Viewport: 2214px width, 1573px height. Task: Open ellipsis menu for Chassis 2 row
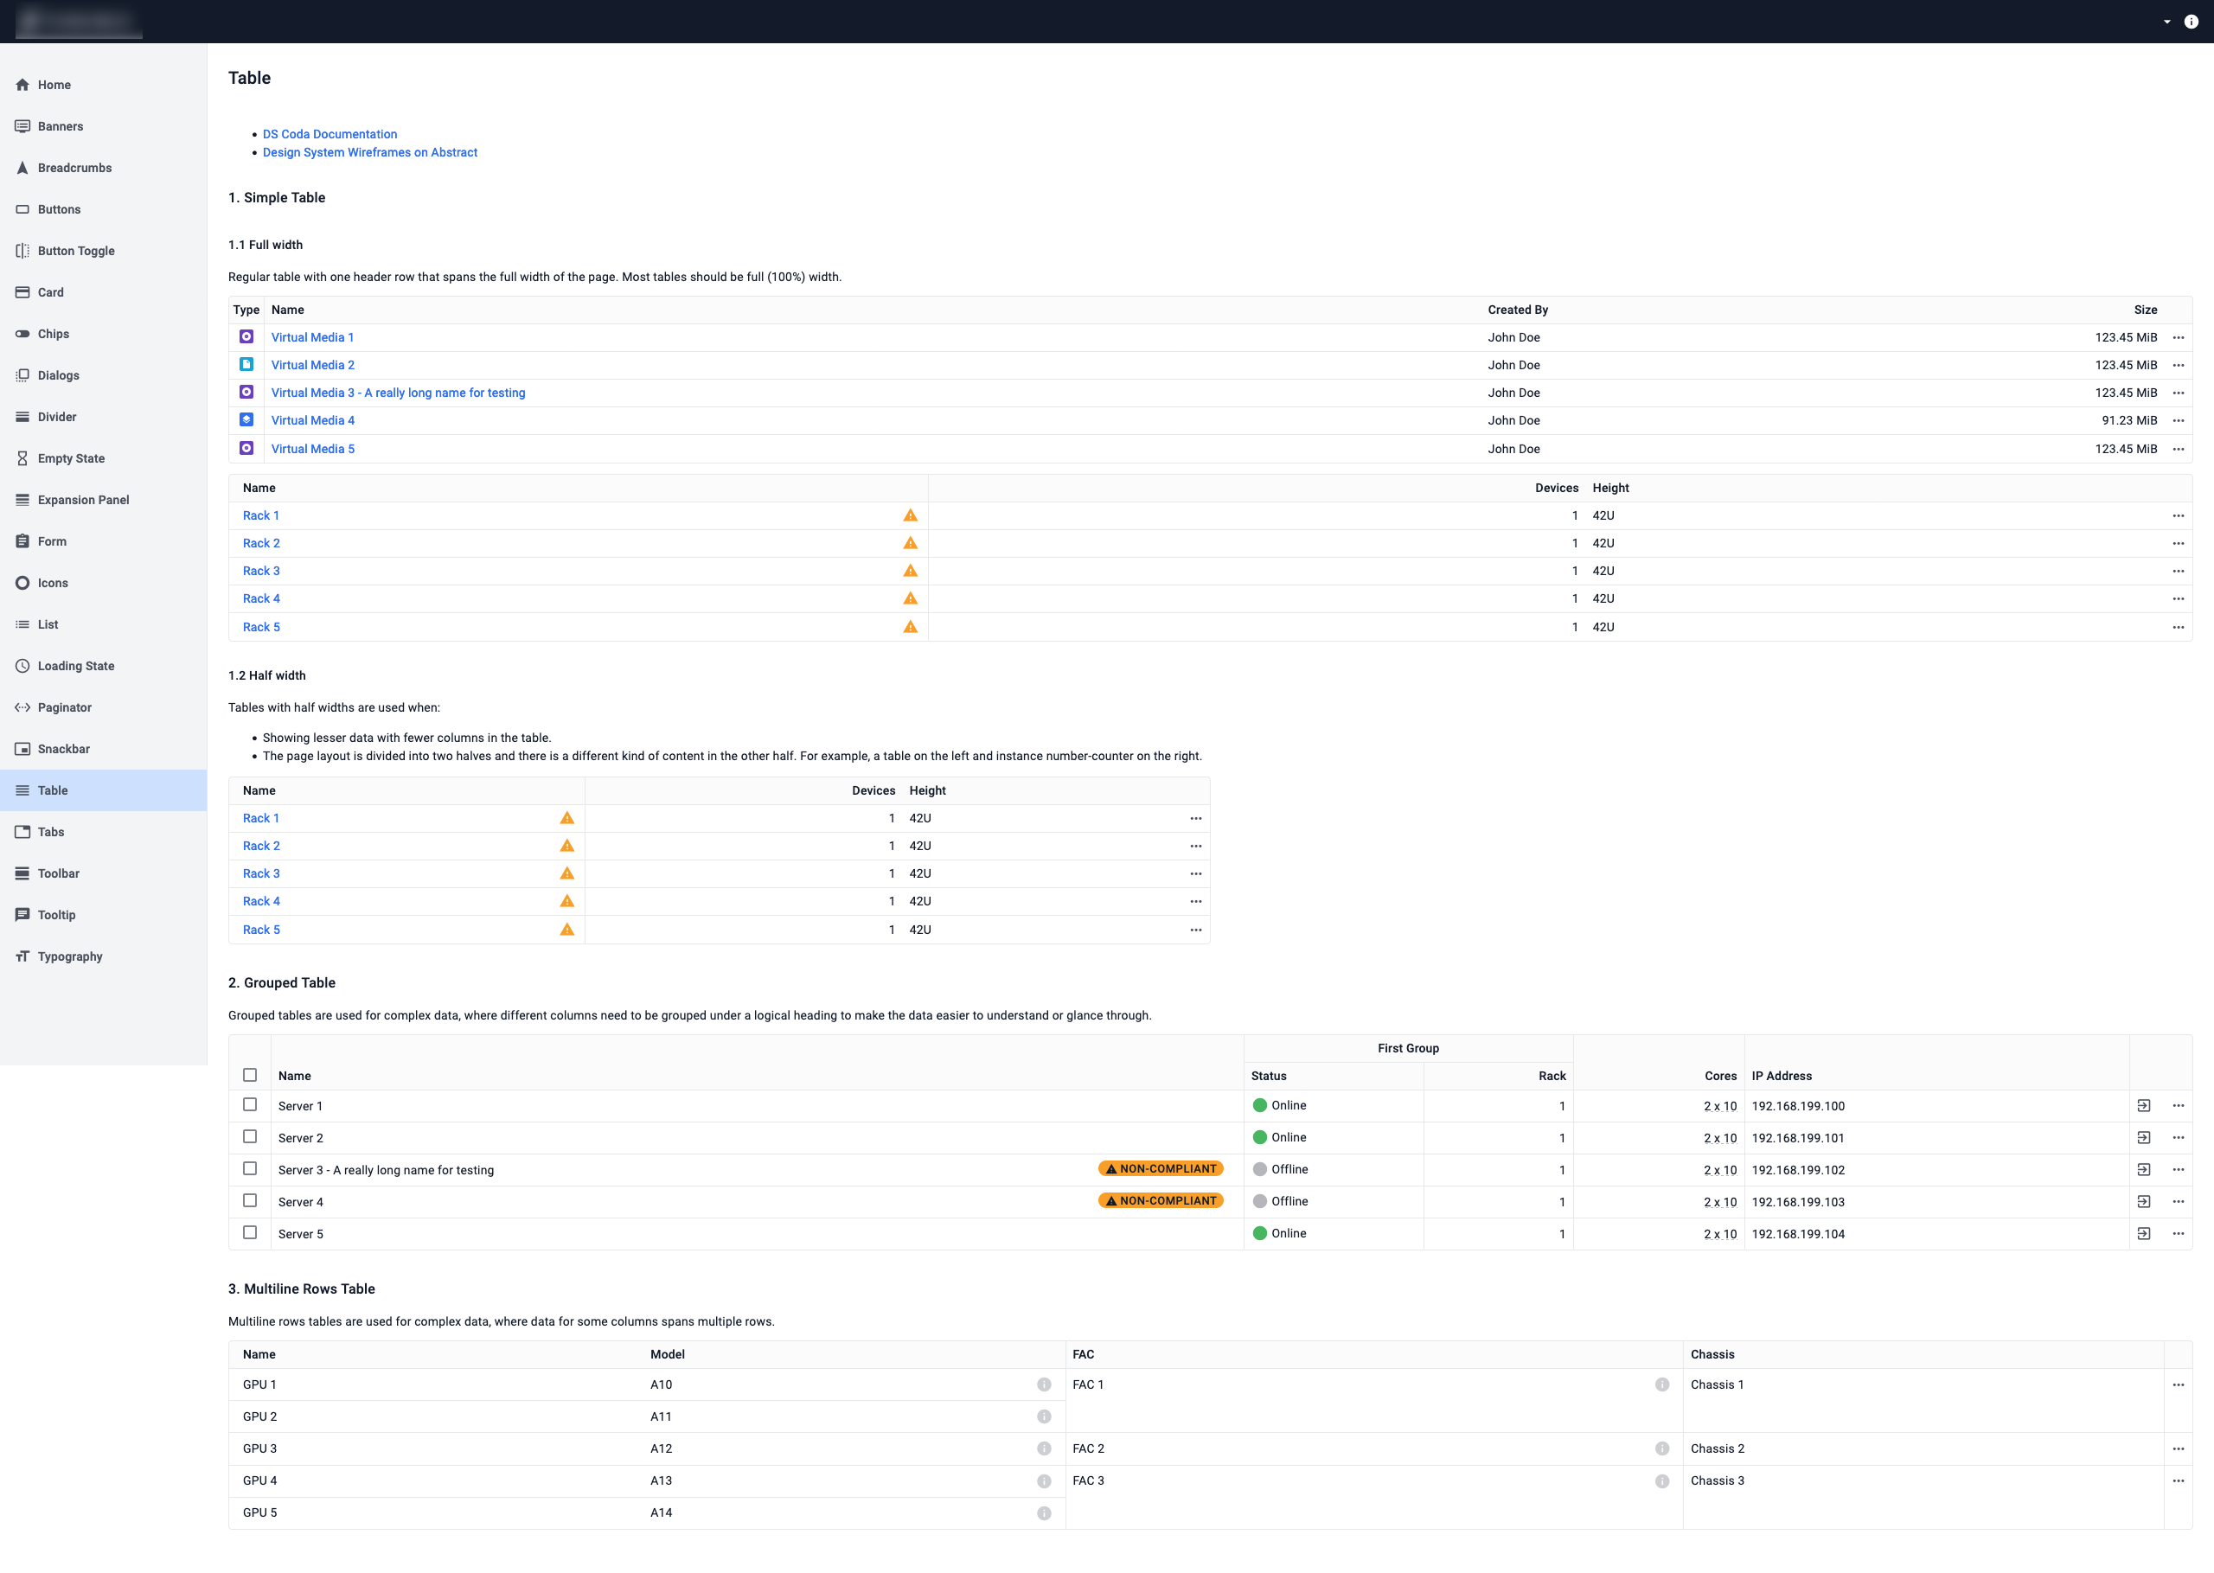tap(2177, 1448)
